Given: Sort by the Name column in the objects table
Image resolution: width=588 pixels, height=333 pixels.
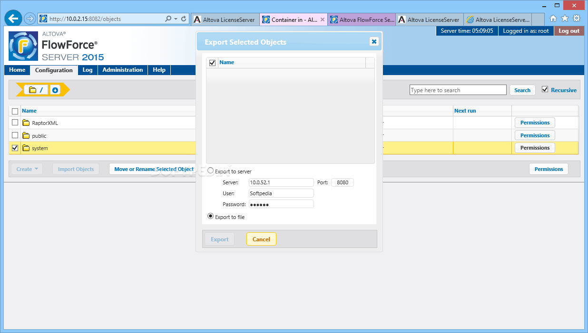Looking at the screenshot, I should pos(29,111).
